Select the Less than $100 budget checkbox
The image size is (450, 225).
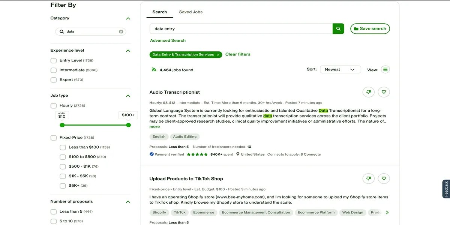pos(63,147)
